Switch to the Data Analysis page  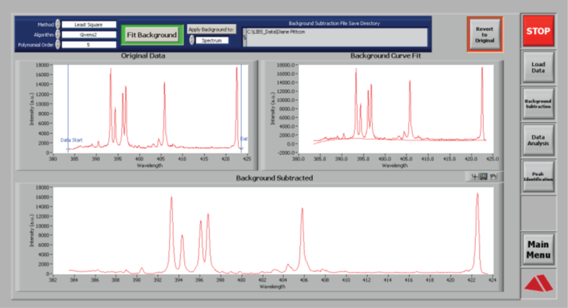[x=538, y=141]
